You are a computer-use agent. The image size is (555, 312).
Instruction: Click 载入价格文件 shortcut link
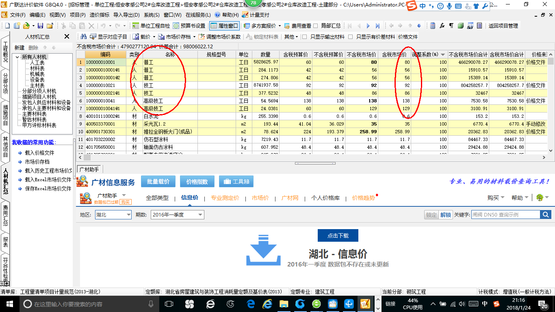click(39, 153)
